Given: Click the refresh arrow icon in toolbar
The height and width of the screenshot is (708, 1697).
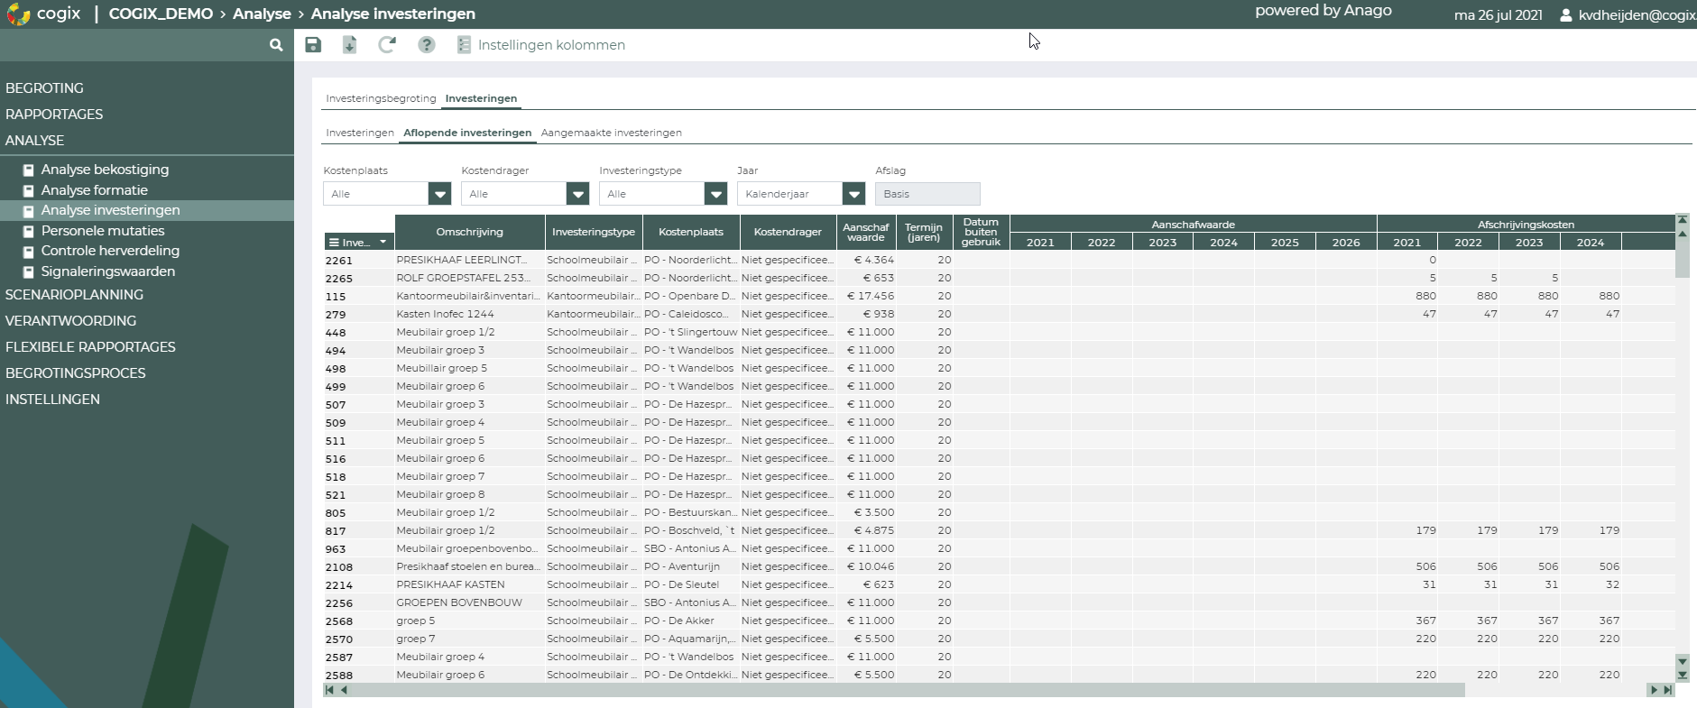Looking at the screenshot, I should click(x=387, y=45).
